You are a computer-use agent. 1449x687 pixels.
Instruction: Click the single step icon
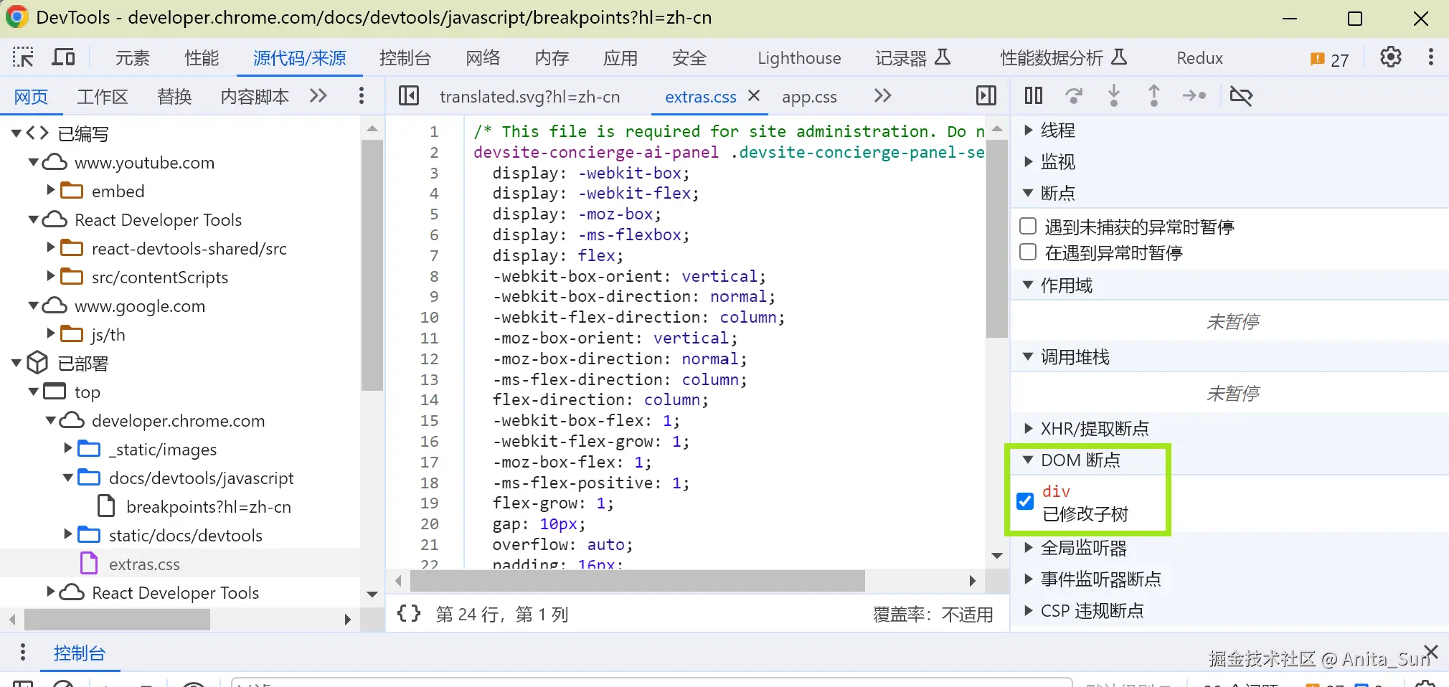coord(1194,95)
